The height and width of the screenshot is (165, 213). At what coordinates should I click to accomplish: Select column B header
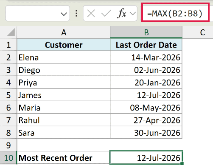(x=146, y=32)
